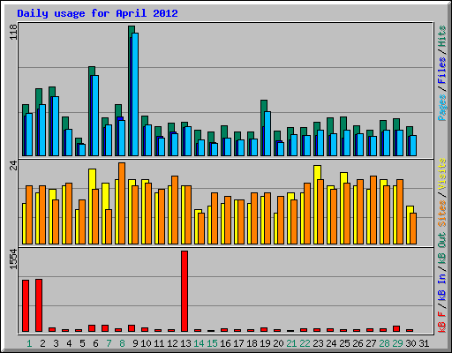452x353 pixels.
Task: Select the orange sites bar for day 14
Action: pyautogui.click(x=201, y=229)
